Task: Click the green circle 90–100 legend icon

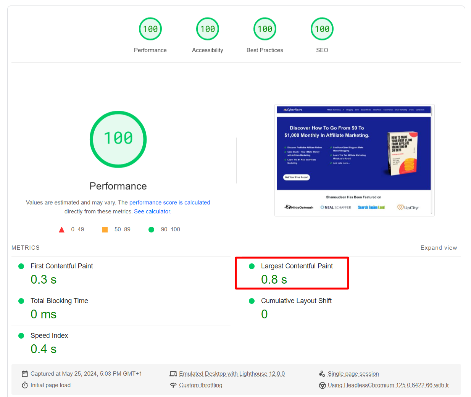Action: pyautogui.click(x=151, y=229)
